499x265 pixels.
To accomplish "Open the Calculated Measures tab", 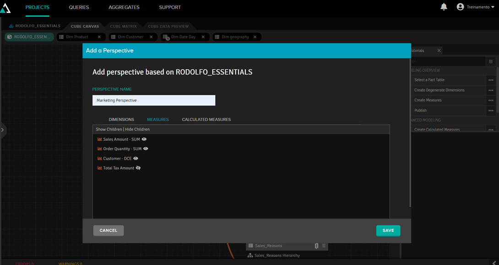I will (x=206, y=120).
